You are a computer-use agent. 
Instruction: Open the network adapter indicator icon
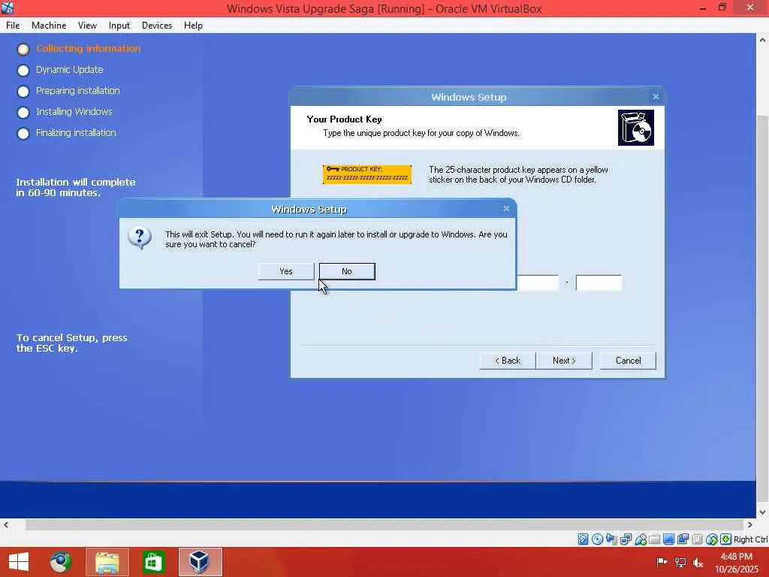click(x=626, y=539)
